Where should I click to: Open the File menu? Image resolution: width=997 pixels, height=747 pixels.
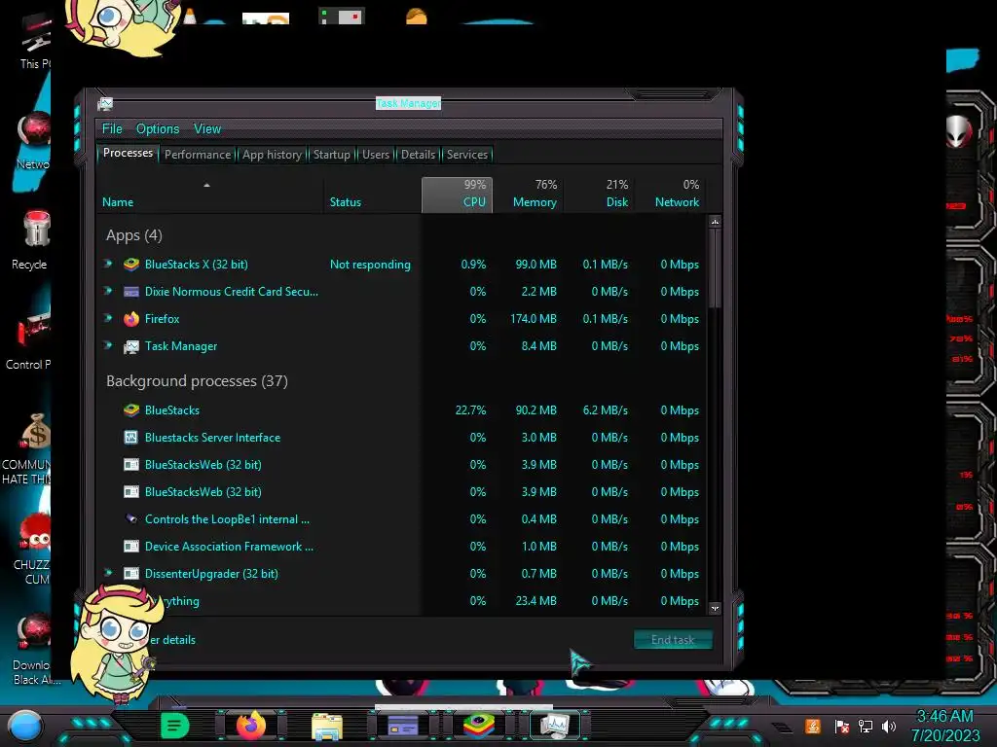point(112,129)
